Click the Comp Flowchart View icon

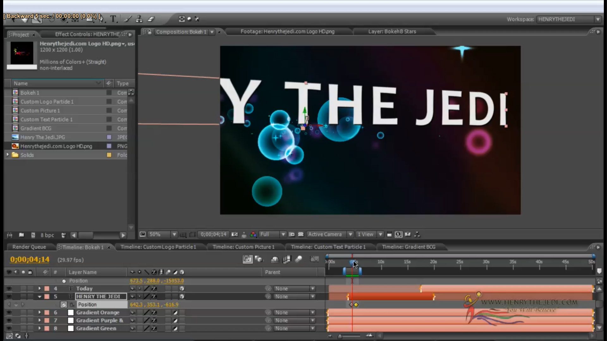tap(417, 234)
